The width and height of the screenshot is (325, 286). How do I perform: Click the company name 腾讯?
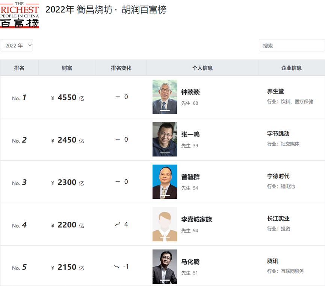(273, 261)
